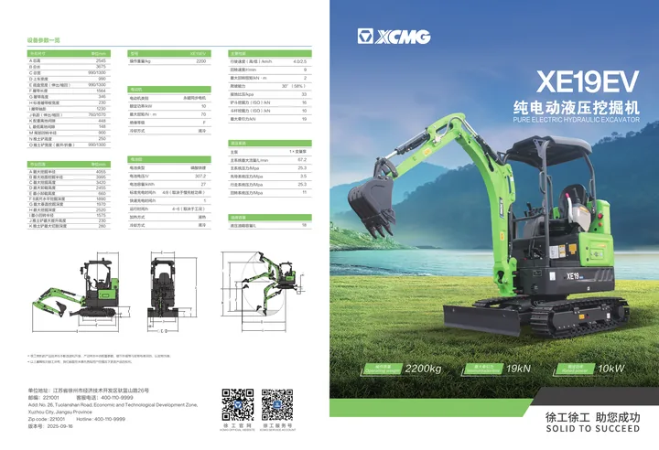
Task: Select the table header value XE19EV
Action: pos(198,54)
